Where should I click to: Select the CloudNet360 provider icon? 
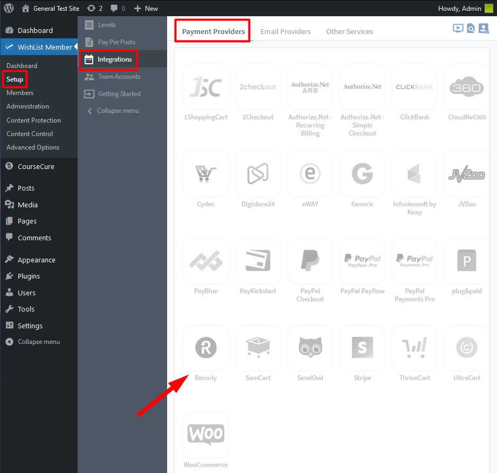pos(467,87)
